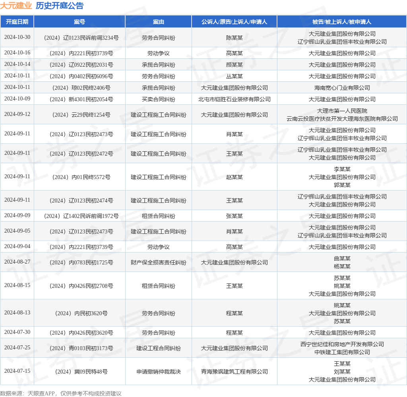Click defendant 大理市第一人民医院

click(x=342, y=111)
